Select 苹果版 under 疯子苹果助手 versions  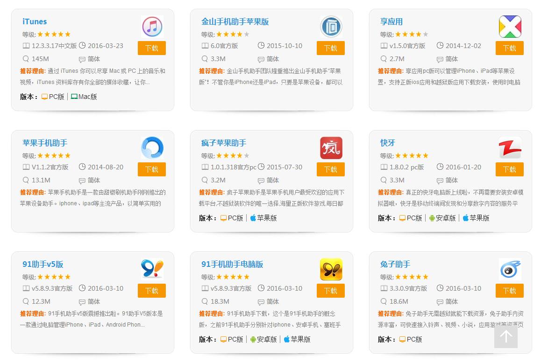pos(263,218)
